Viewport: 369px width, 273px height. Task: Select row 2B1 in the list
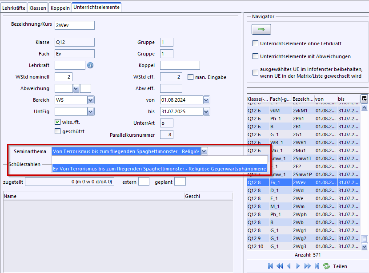304,127
